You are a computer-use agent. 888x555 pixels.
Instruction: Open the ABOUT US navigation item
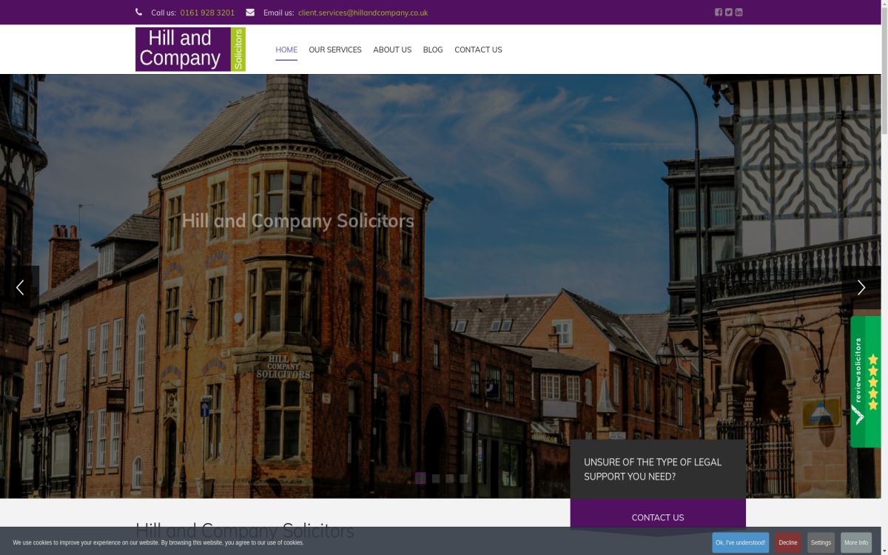pos(392,50)
